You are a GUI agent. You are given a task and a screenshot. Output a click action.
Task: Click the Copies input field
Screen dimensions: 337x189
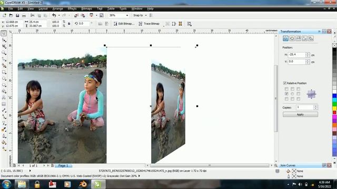point(305,107)
